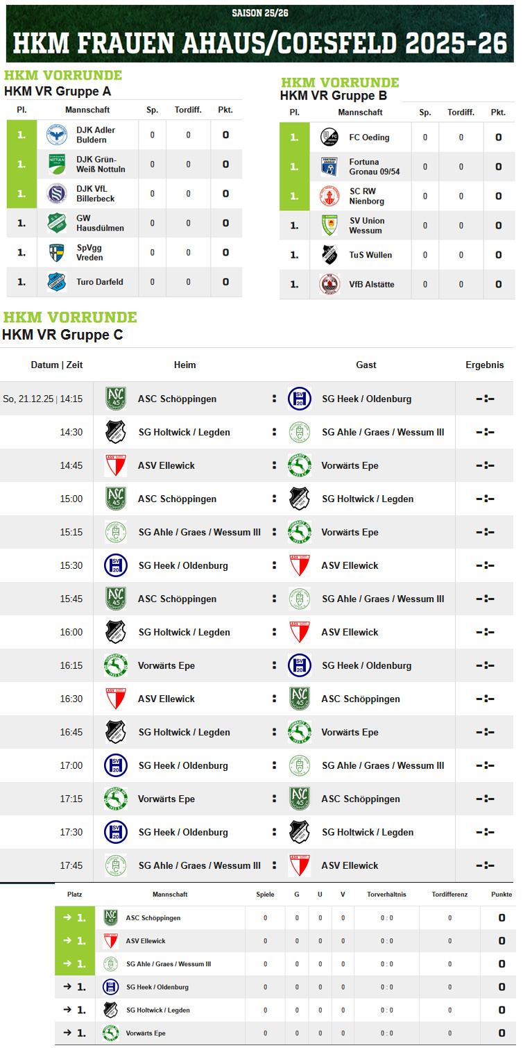The width and height of the screenshot is (523, 1048).
Task: Select the SV Union Wessum crest
Action: coord(329,226)
